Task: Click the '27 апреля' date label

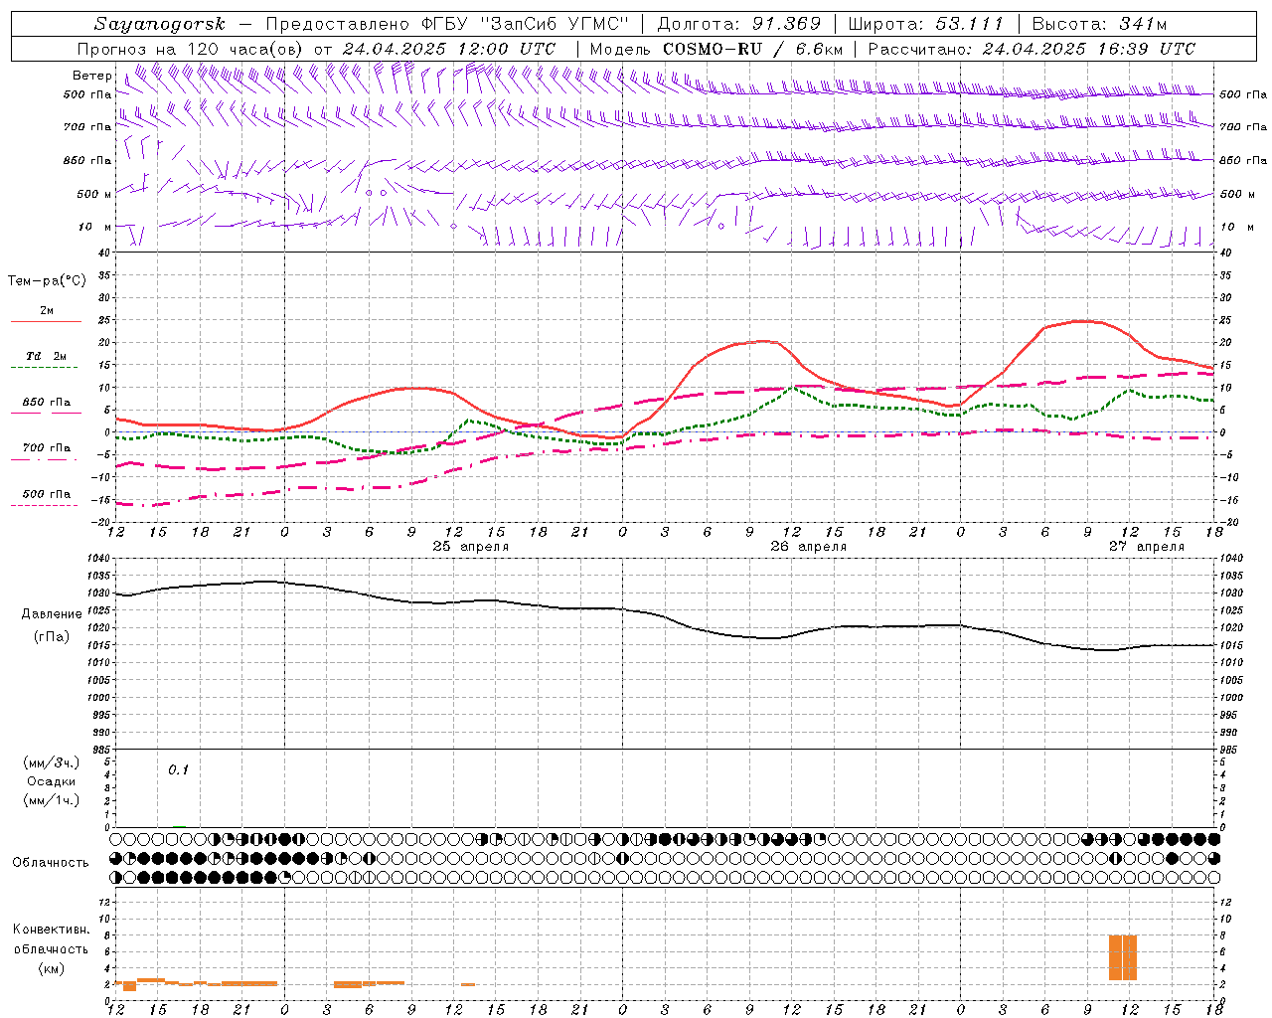Action: click(x=1147, y=547)
